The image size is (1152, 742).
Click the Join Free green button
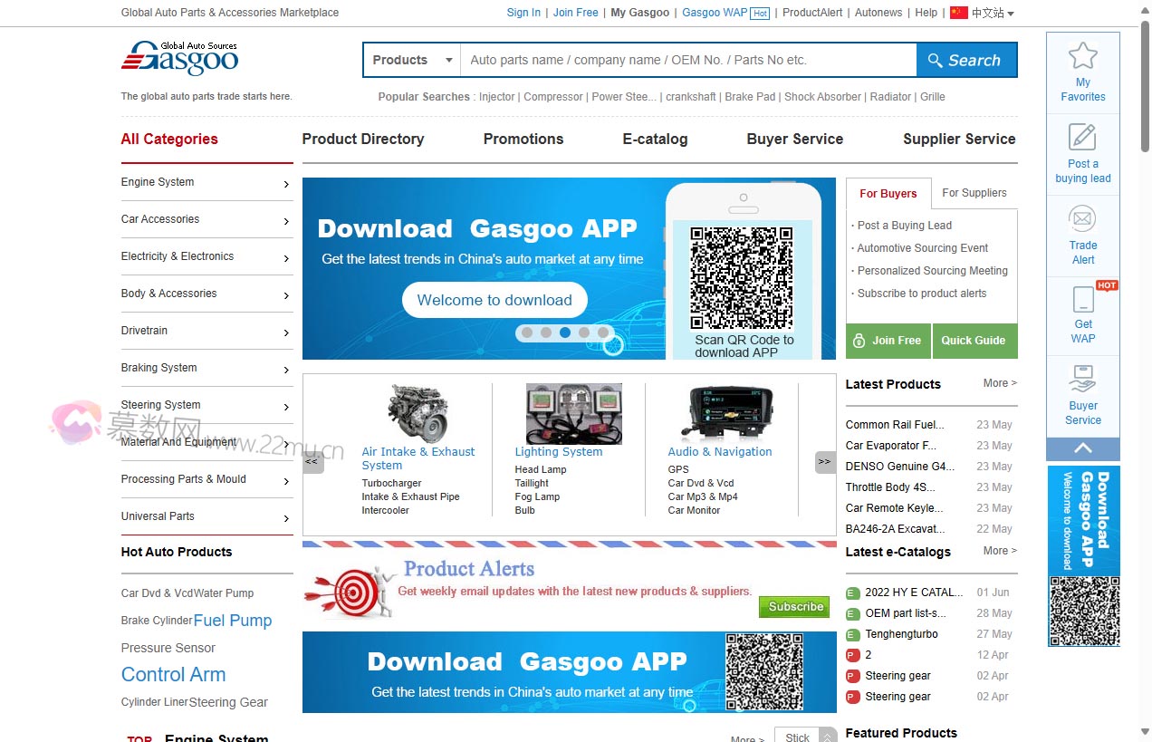[888, 341]
